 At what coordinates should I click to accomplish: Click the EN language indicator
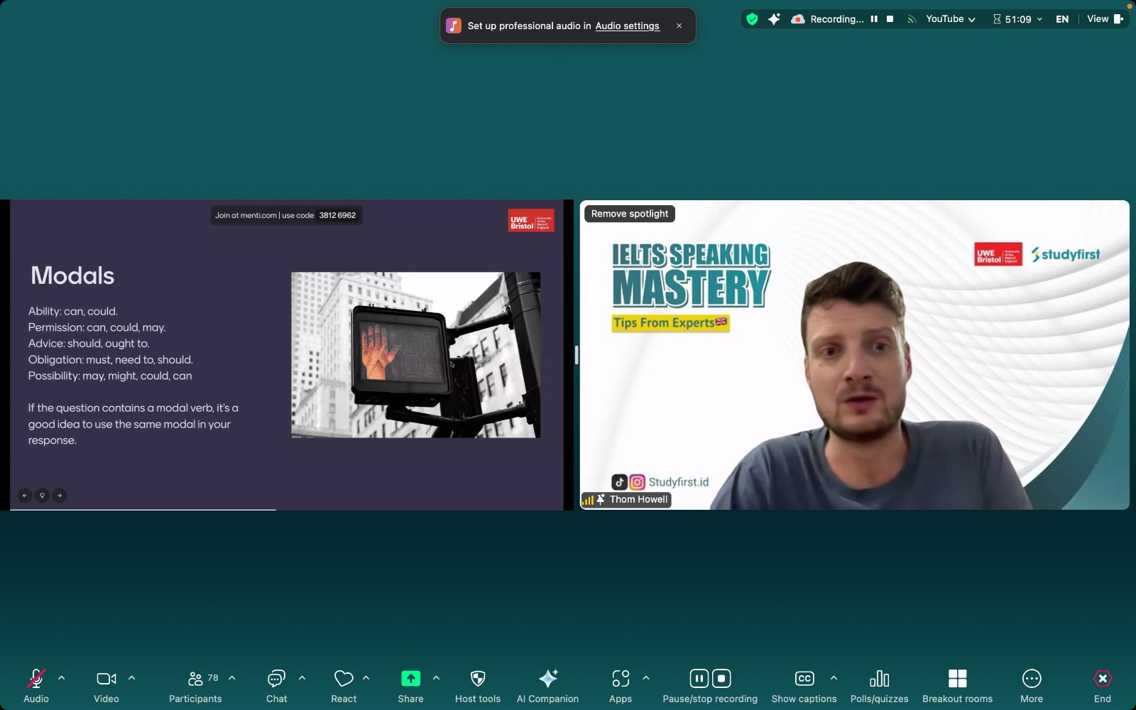[x=1062, y=19]
